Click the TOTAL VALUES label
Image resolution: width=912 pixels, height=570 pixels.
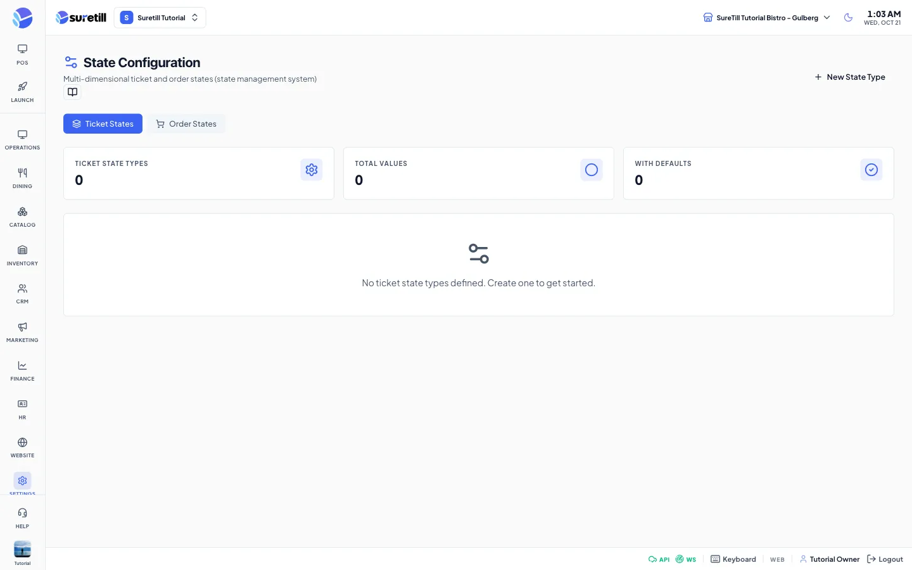pyautogui.click(x=381, y=163)
